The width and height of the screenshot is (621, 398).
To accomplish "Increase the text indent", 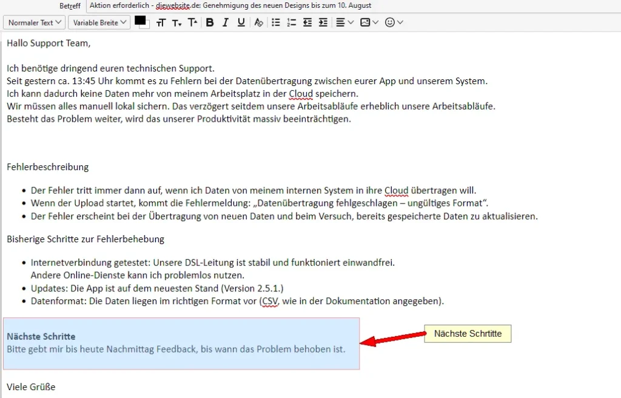I will coord(322,22).
